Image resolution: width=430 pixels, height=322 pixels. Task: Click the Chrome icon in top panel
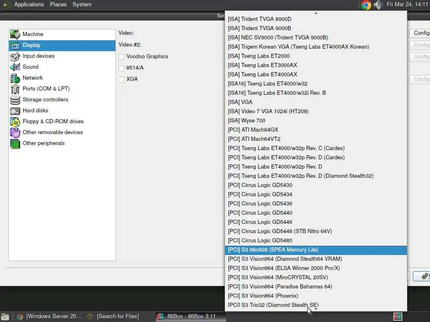pyautogui.click(x=366, y=5)
